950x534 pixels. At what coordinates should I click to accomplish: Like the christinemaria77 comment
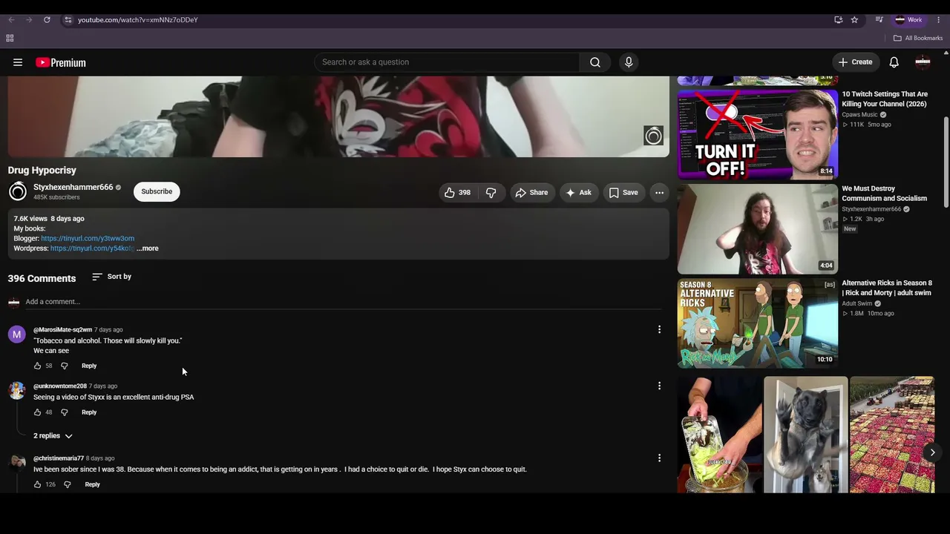coord(37,484)
